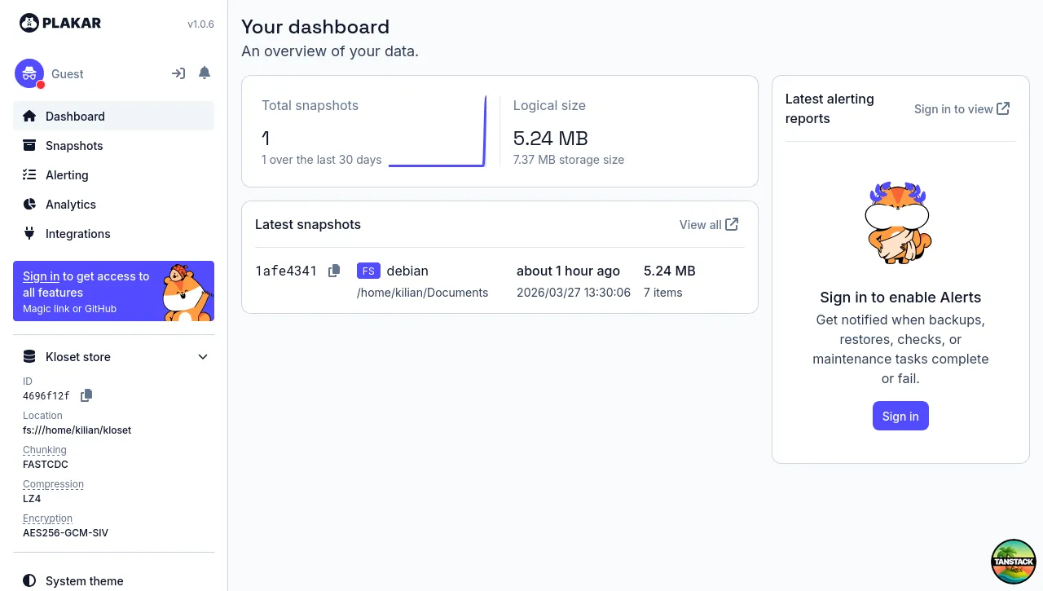Click the login arrow icon beside Guest
Screen dimensions: 1043x591
178,73
